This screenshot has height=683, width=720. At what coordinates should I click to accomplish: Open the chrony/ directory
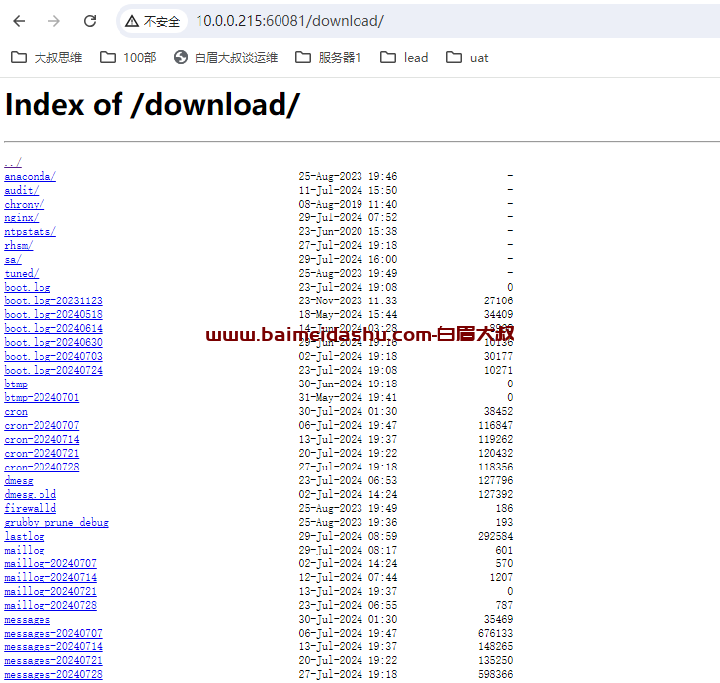(x=25, y=204)
